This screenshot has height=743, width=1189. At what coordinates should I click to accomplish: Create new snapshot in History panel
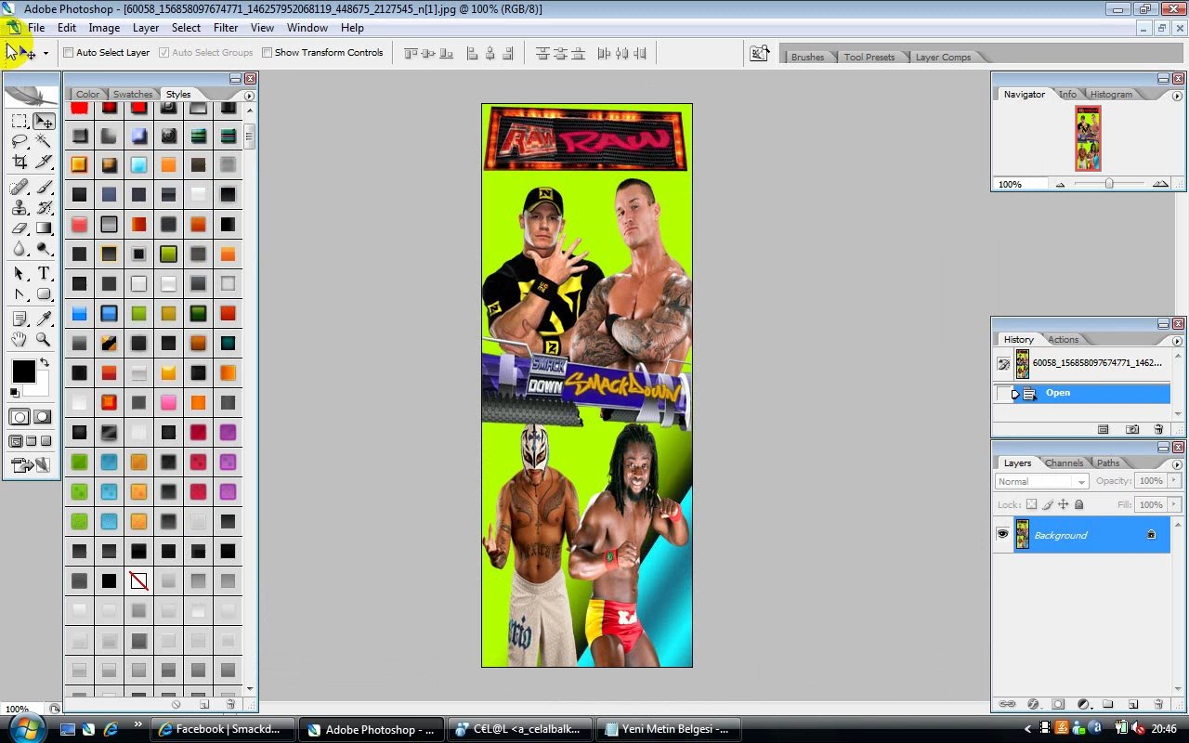1132,429
